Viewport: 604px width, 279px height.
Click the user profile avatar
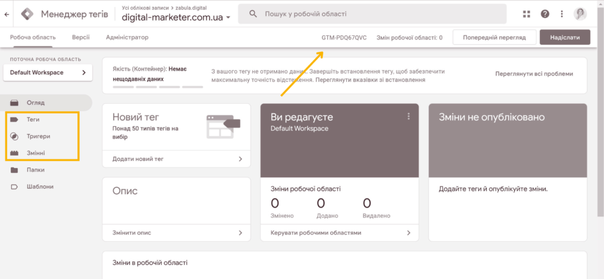pos(580,14)
